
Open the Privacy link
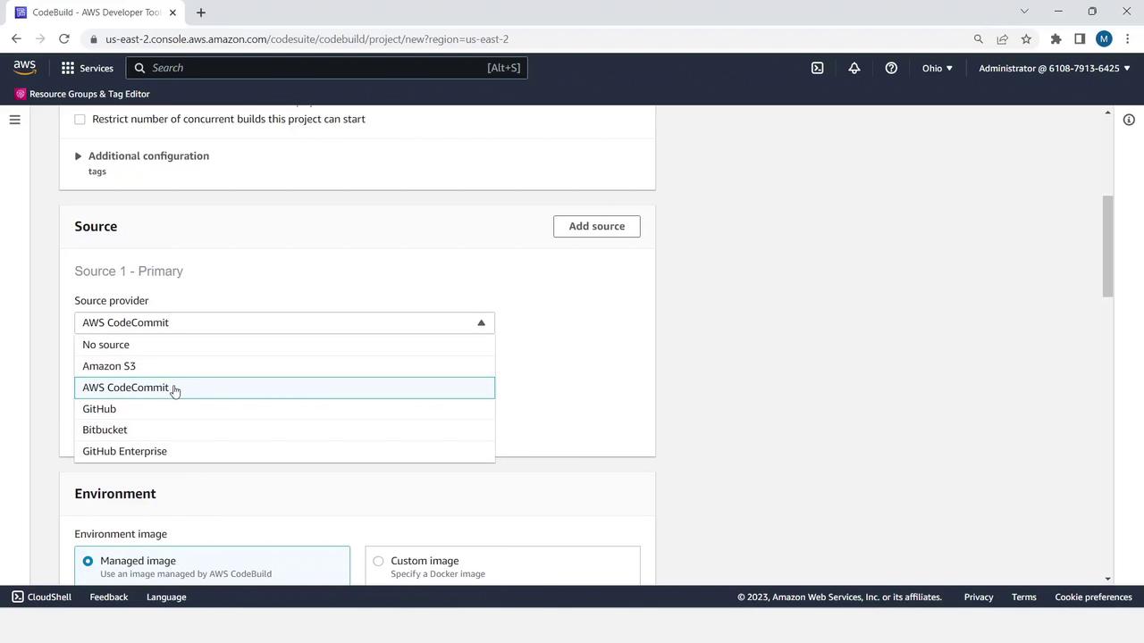click(x=979, y=597)
